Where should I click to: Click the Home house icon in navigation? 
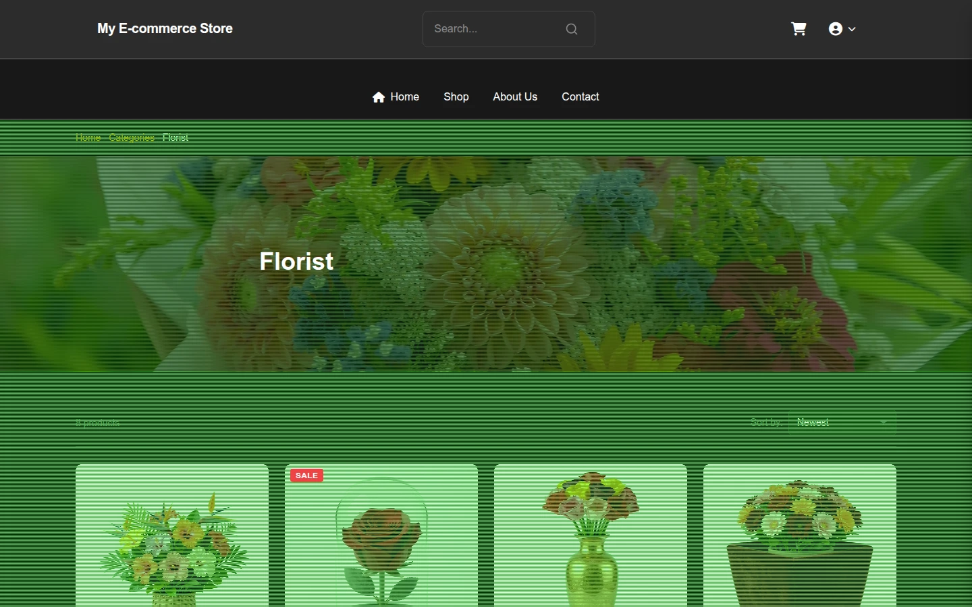[x=379, y=97]
